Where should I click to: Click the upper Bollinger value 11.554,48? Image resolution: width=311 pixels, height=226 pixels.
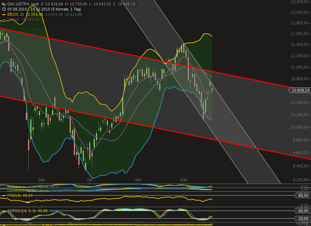34,14
